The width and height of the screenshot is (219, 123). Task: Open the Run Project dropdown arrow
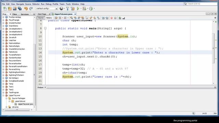(81, 9)
